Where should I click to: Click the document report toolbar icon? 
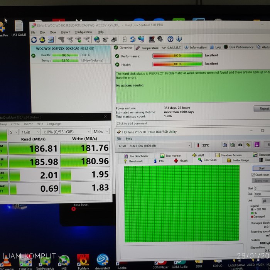[x=124, y=39]
